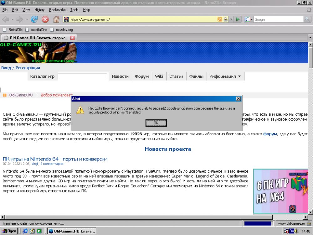This screenshot has width=313, height=235.
Task: Click the Каталог игр search field
Action: click(x=83, y=76)
